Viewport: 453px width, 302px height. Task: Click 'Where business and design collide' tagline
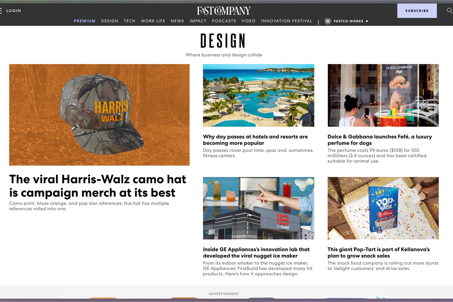click(224, 55)
